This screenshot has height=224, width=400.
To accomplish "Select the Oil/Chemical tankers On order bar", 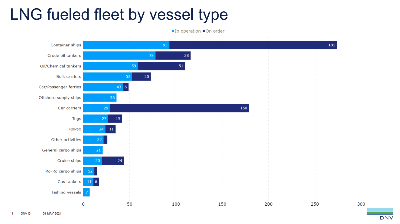I will pyautogui.click(x=161, y=66).
